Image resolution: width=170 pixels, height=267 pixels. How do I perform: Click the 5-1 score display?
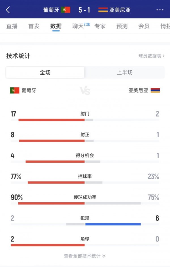point(85,9)
